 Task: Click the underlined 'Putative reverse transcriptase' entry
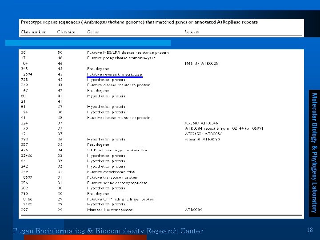(x=114, y=74)
